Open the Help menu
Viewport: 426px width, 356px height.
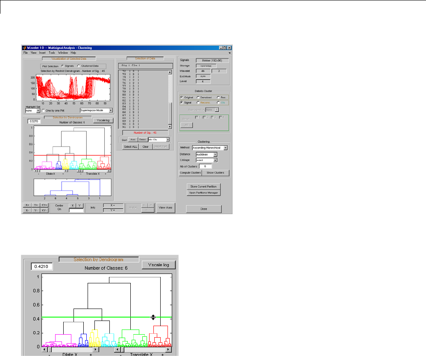(73, 53)
